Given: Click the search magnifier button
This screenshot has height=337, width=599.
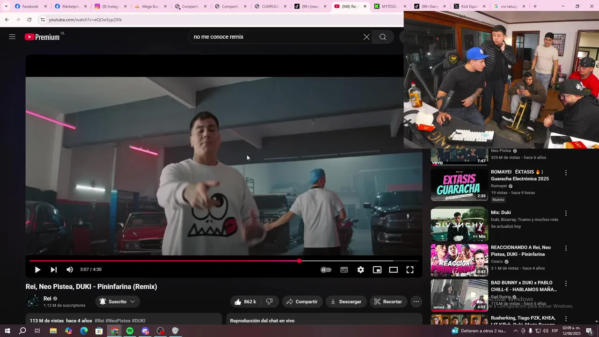Looking at the screenshot, I should [383, 37].
